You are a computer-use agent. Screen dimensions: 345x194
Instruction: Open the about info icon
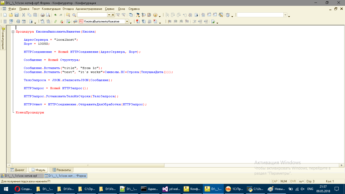155,15
